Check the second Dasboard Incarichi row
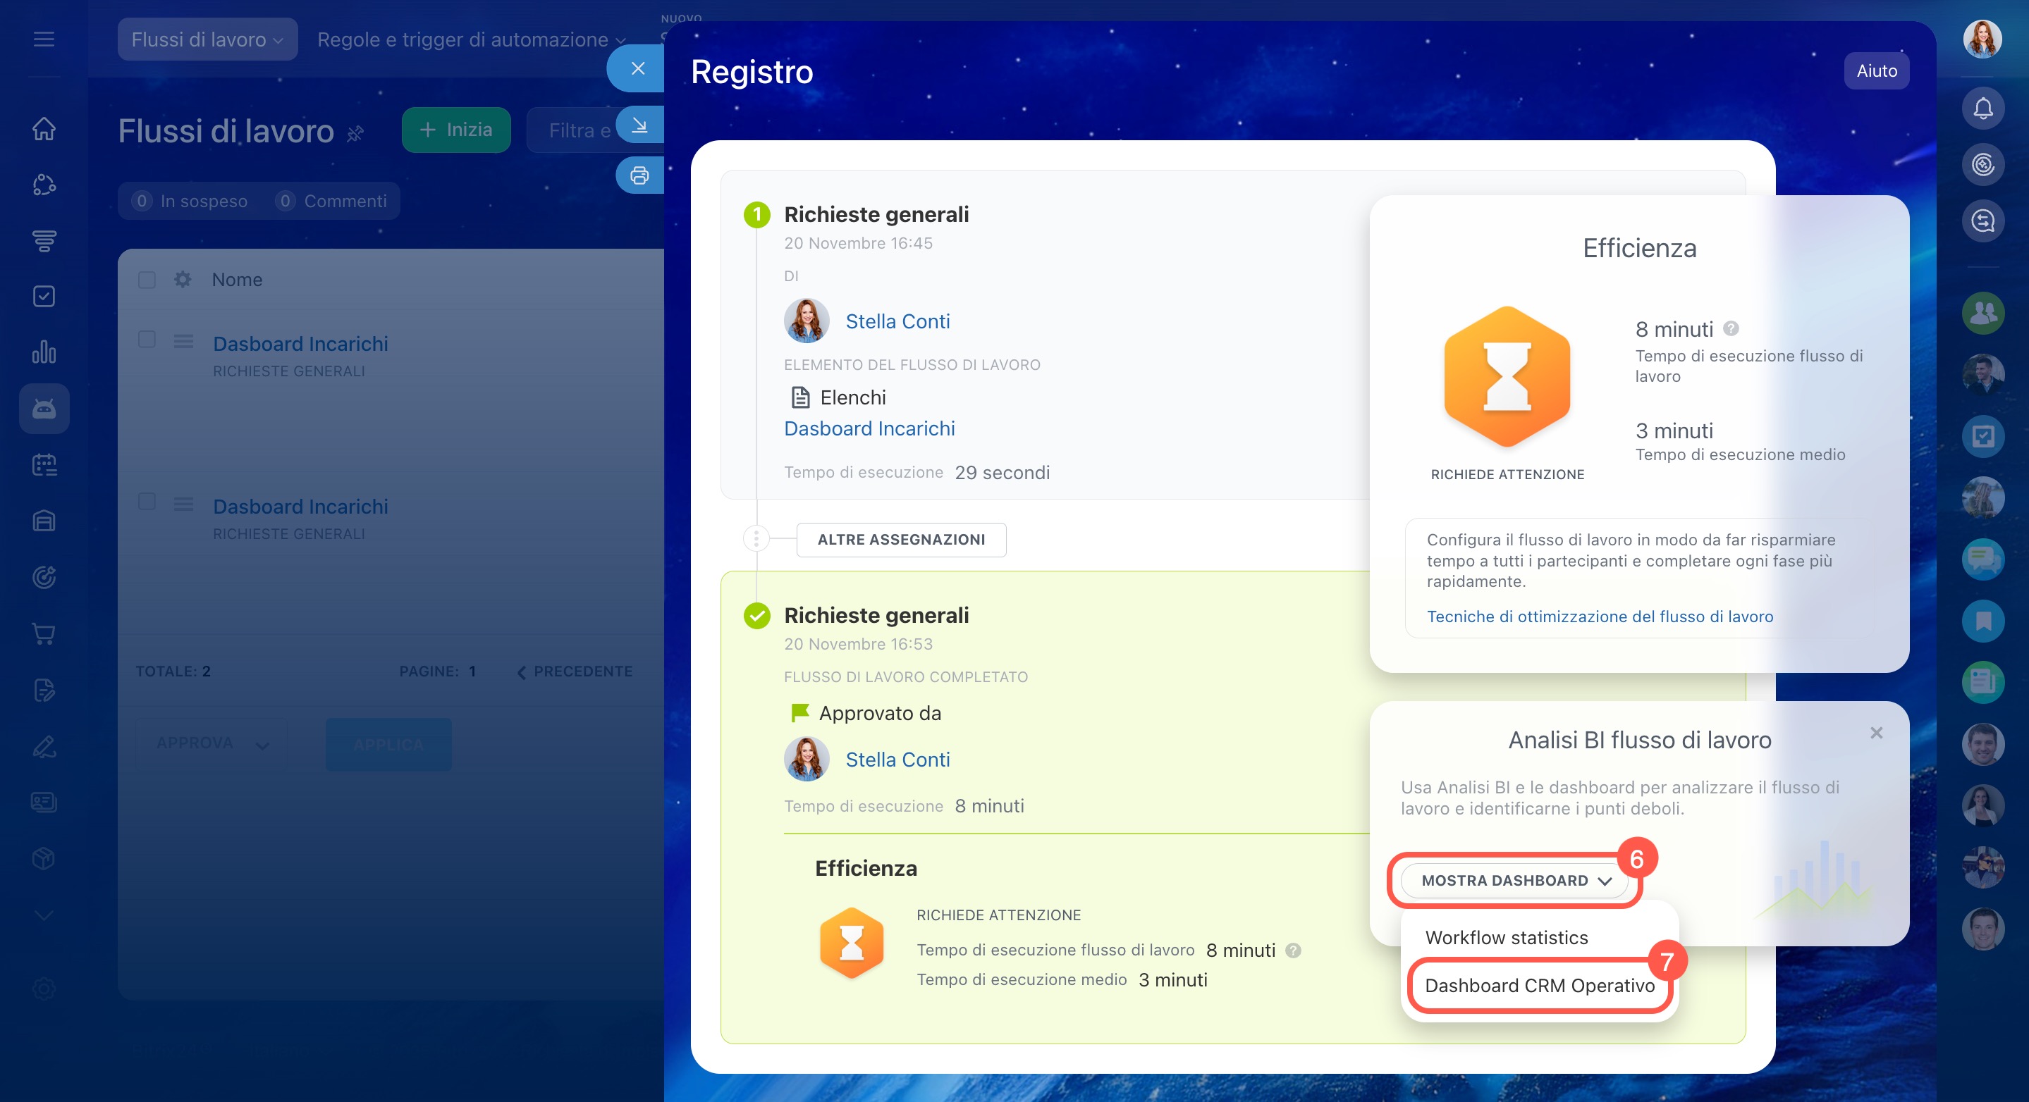 [x=147, y=502]
